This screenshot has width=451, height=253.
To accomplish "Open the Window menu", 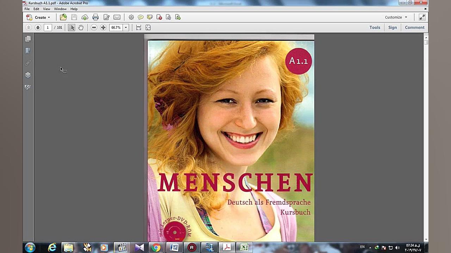I will point(60,9).
